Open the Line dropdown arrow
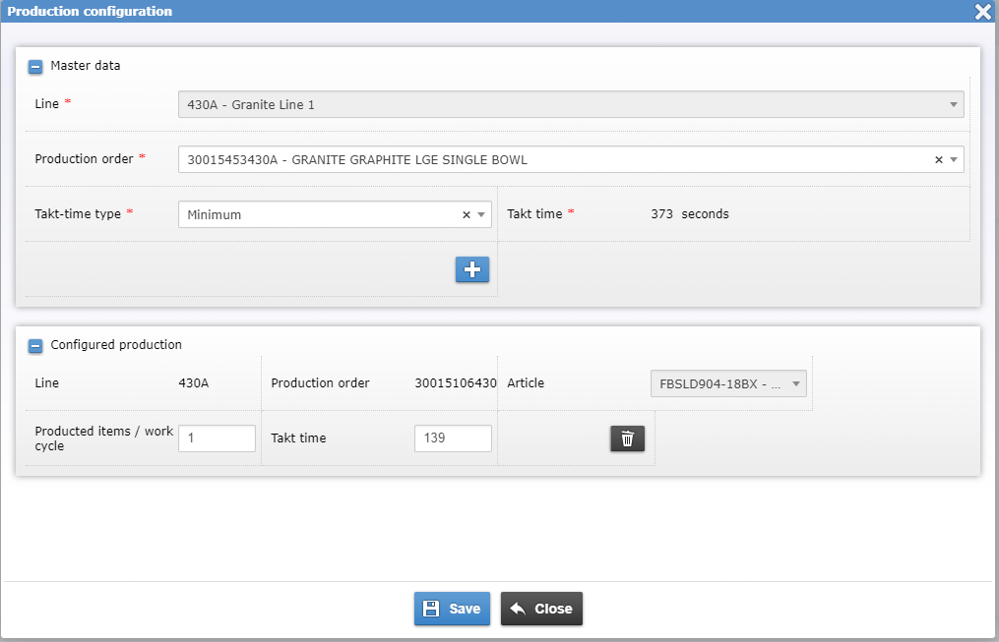999x642 pixels. [x=953, y=105]
